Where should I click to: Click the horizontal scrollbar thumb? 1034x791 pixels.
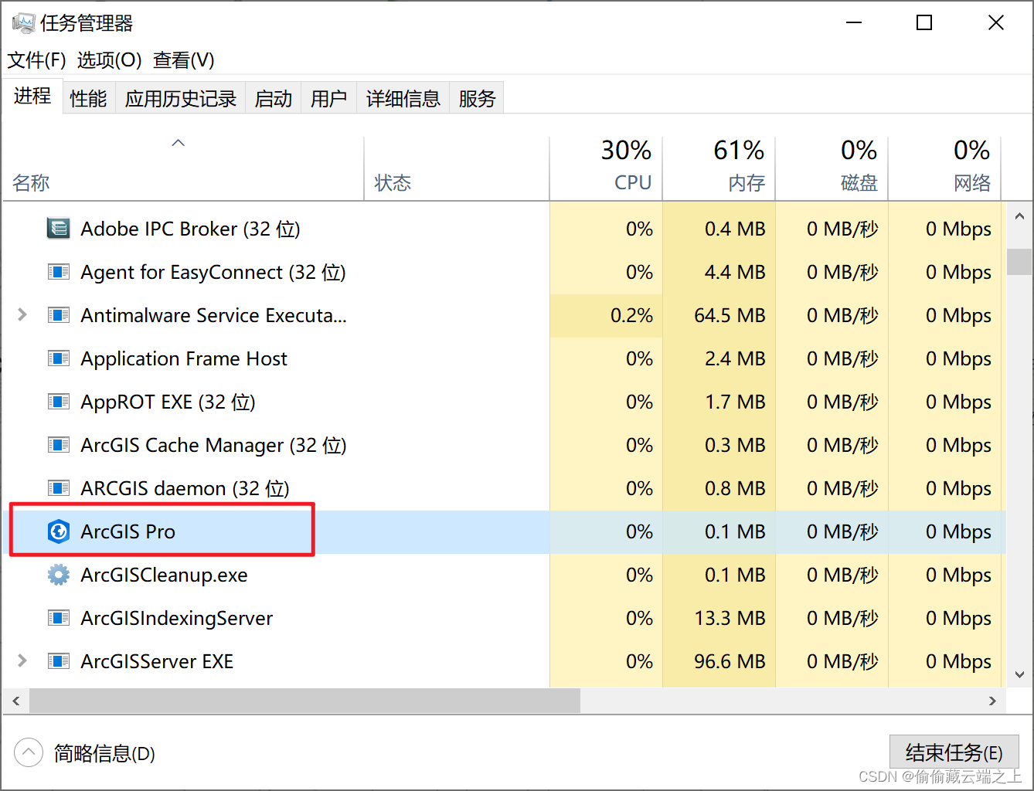tap(305, 701)
